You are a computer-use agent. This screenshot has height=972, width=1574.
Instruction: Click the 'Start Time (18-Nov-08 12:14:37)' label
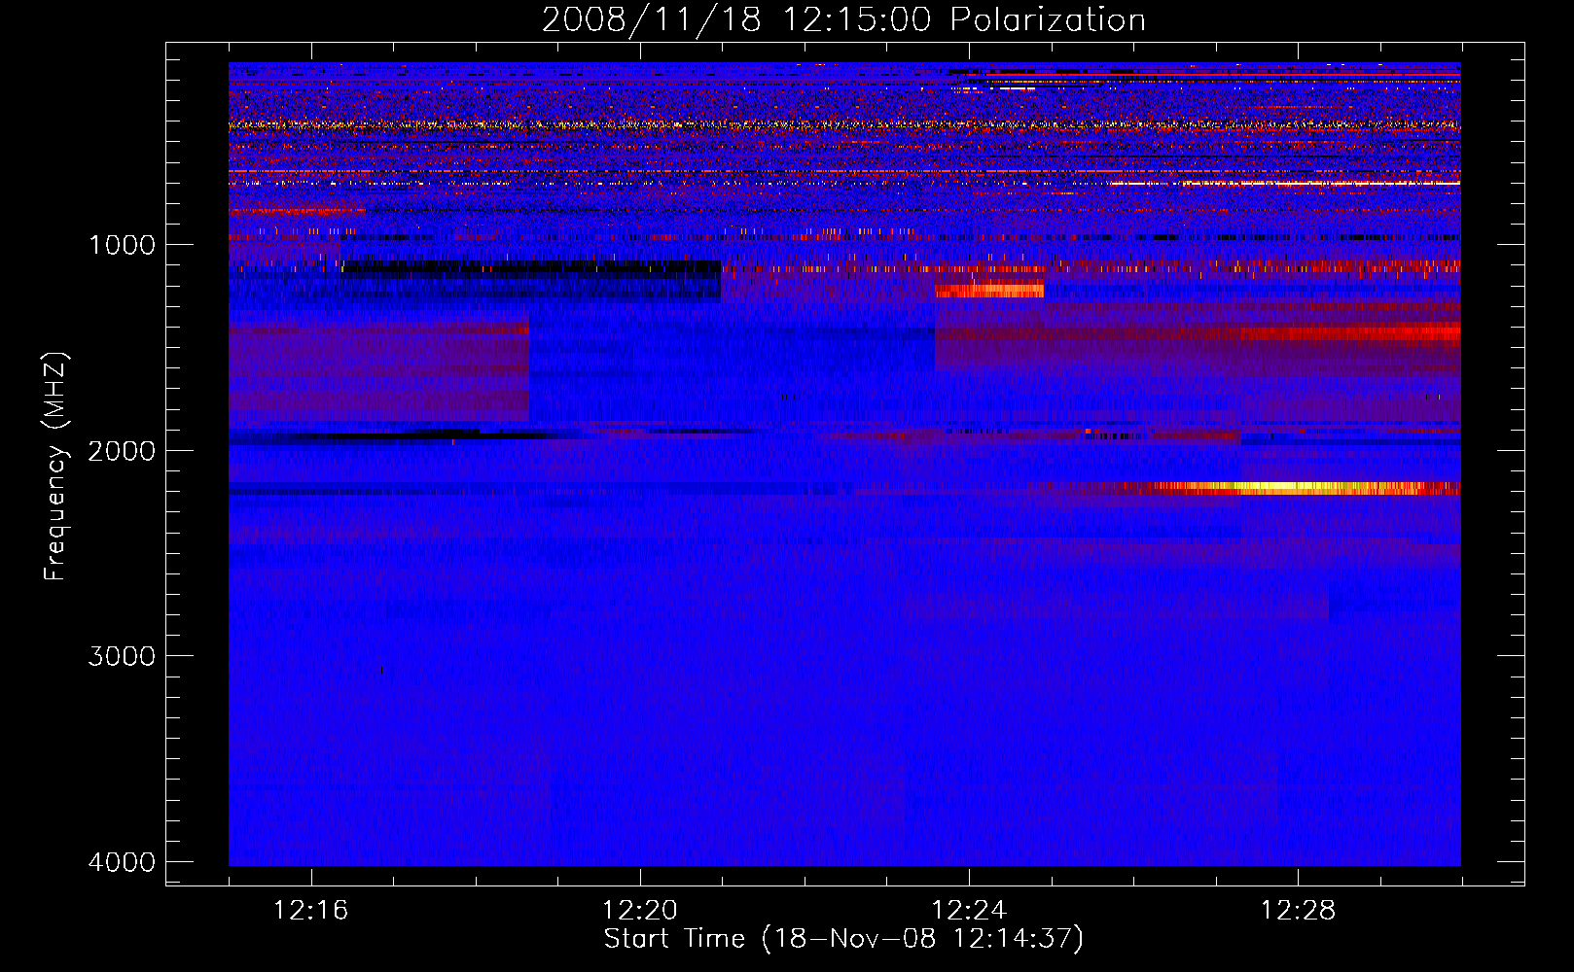click(x=843, y=939)
